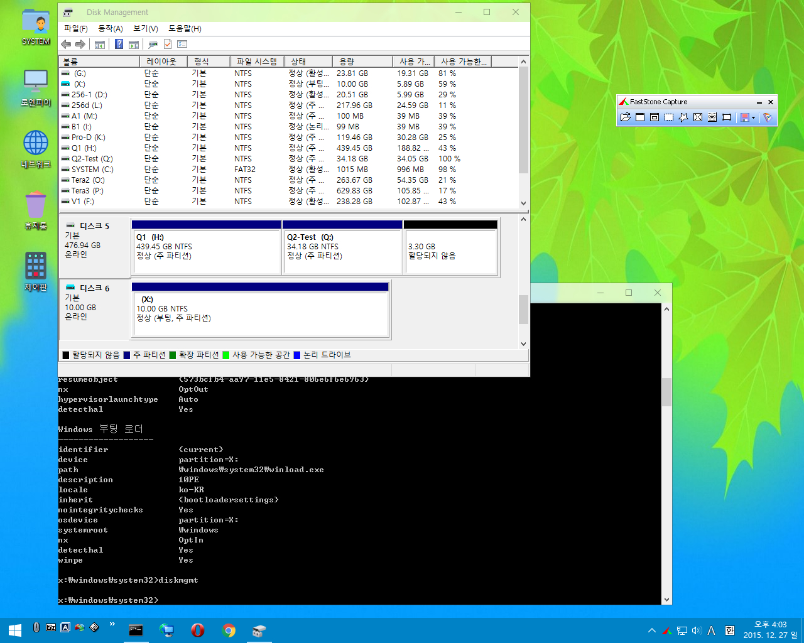Open the computer monitor desktop icon
This screenshot has height=643, width=804.
point(36,88)
